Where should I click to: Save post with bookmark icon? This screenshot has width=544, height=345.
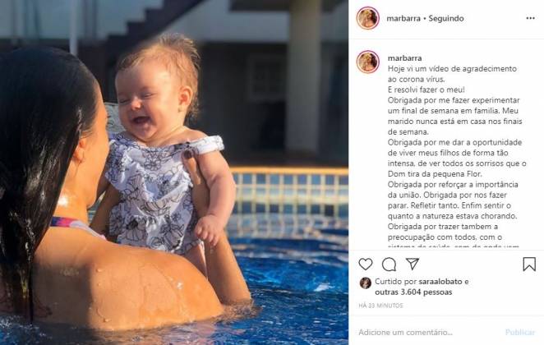click(529, 264)
